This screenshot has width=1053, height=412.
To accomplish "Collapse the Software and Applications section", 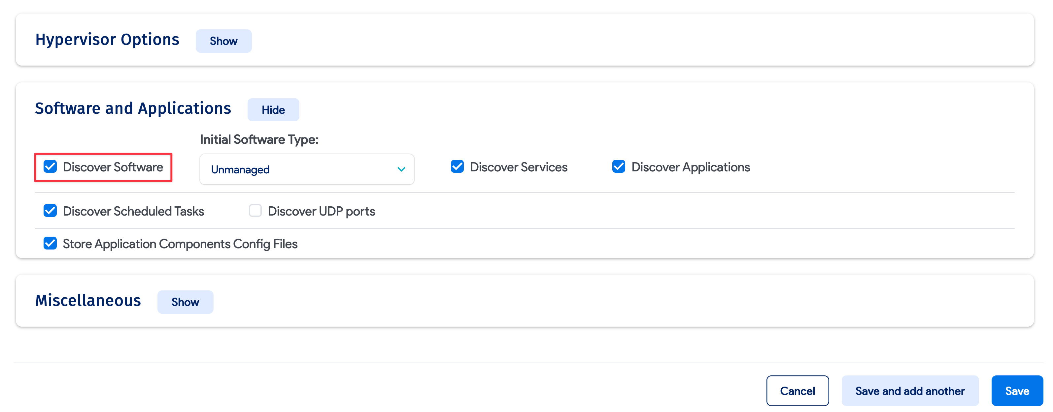I will (x=273, y=109).
